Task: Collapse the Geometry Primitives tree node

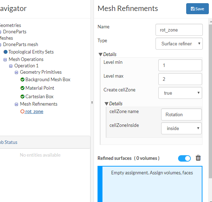Action: (17, 72)
